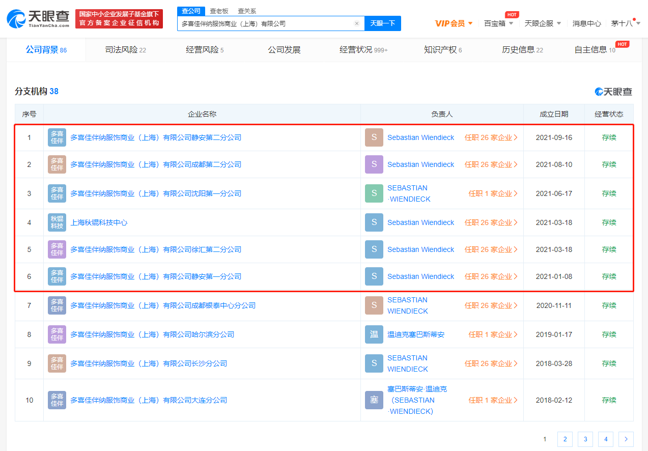Image resolution: width=648 pixels, height=451 pixels.
Task: Click the green S avatar in row 3
Action: pos(374,193)
